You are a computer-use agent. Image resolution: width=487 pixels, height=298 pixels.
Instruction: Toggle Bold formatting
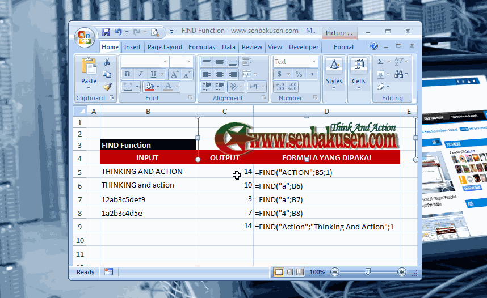tap(127, 74)
